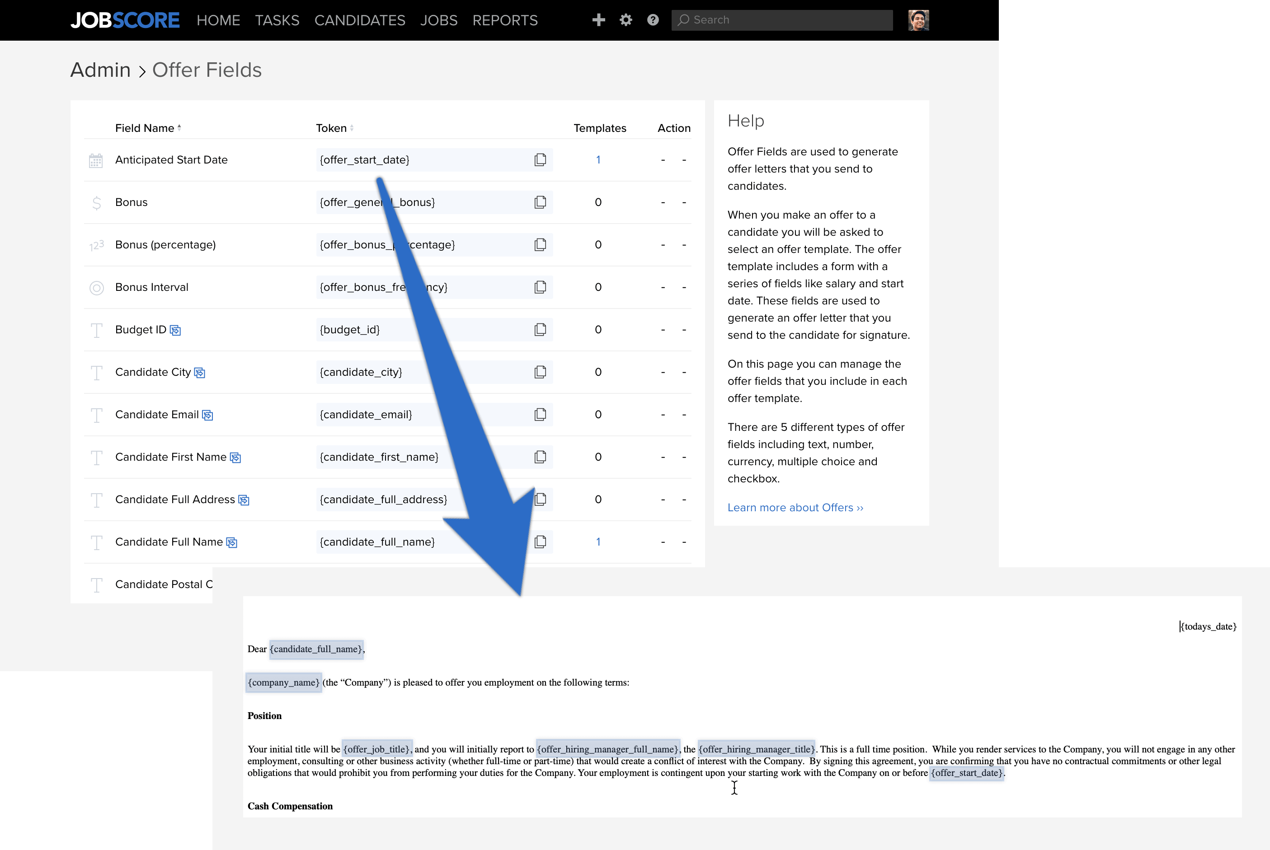The image size is (1270, 850).
Task: Open the settings gear icon
Action: (626, 20)
